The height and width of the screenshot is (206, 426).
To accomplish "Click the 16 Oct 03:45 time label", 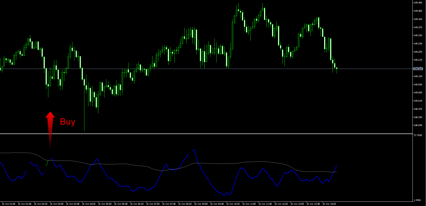I will pos(73,204).
